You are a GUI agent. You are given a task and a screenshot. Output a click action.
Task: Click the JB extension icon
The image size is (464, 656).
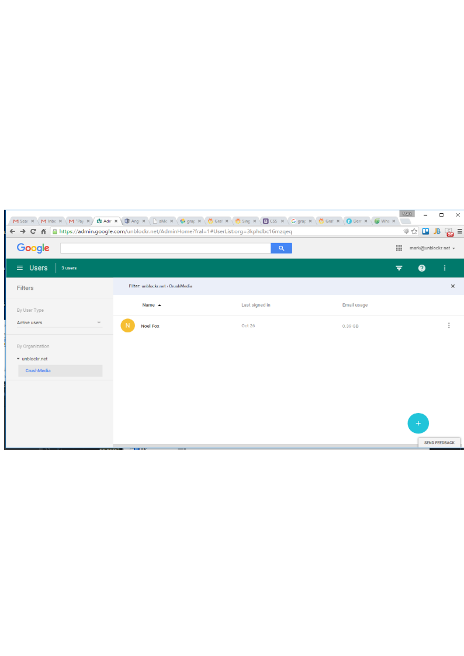pos(437,231)
